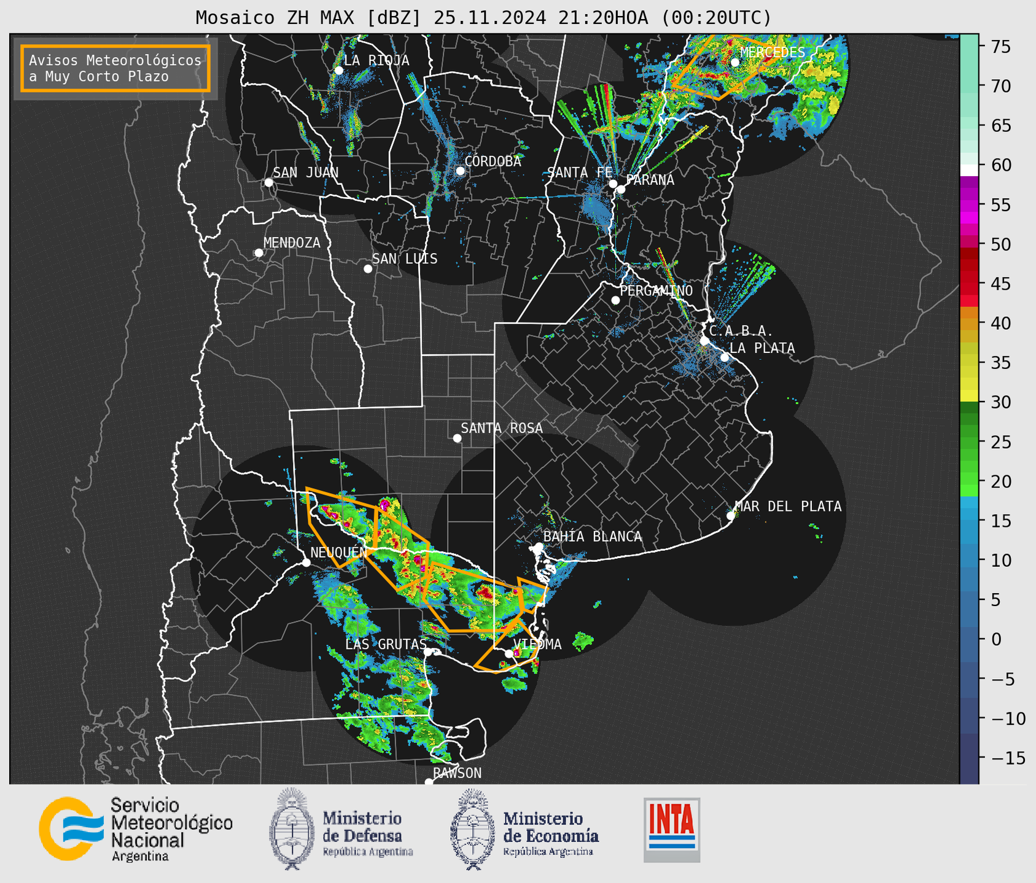Viewport: 1036px width, 883px height.
Task: Click the PARANA city label
Action: [x=650, y=179]
